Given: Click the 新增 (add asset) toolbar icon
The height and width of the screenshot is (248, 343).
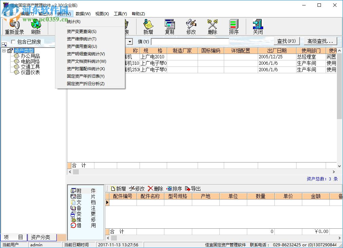Looking at the screenshot, I should point(148,26).
